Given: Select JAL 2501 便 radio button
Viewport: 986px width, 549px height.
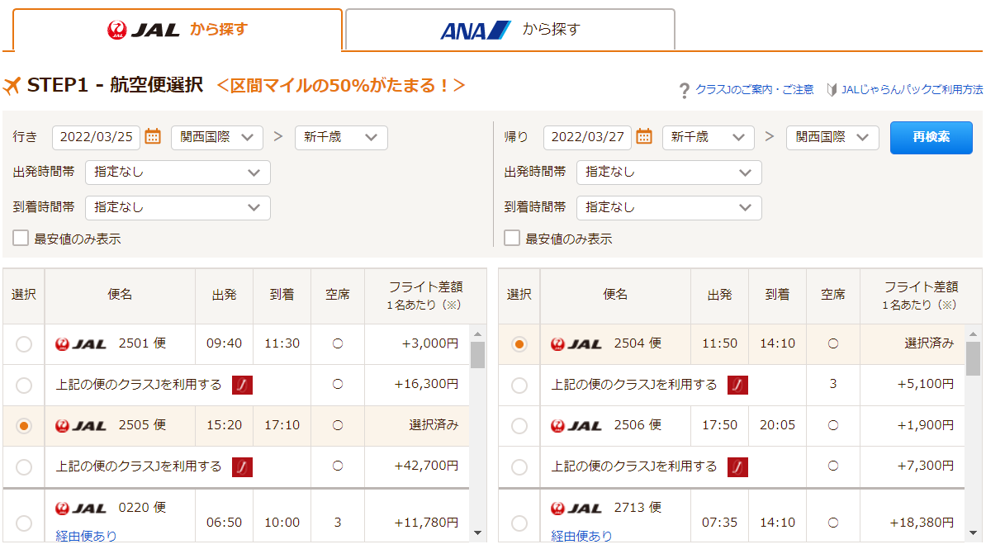Looking at the screenshot, I should coord(24,344).
